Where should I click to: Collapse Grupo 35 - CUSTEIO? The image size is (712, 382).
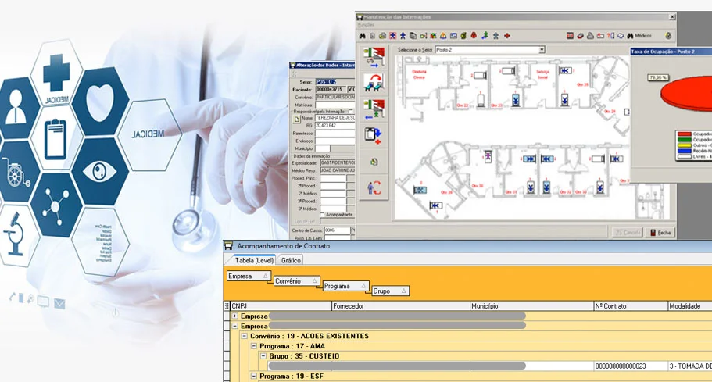263,356
